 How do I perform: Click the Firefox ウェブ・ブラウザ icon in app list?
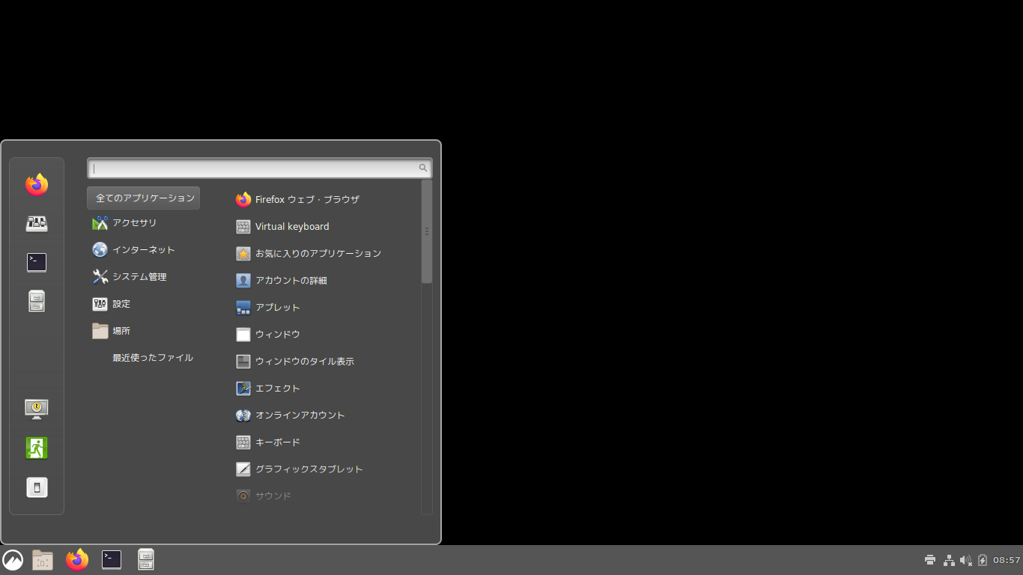pyautogui.click(x=243, y=200)
